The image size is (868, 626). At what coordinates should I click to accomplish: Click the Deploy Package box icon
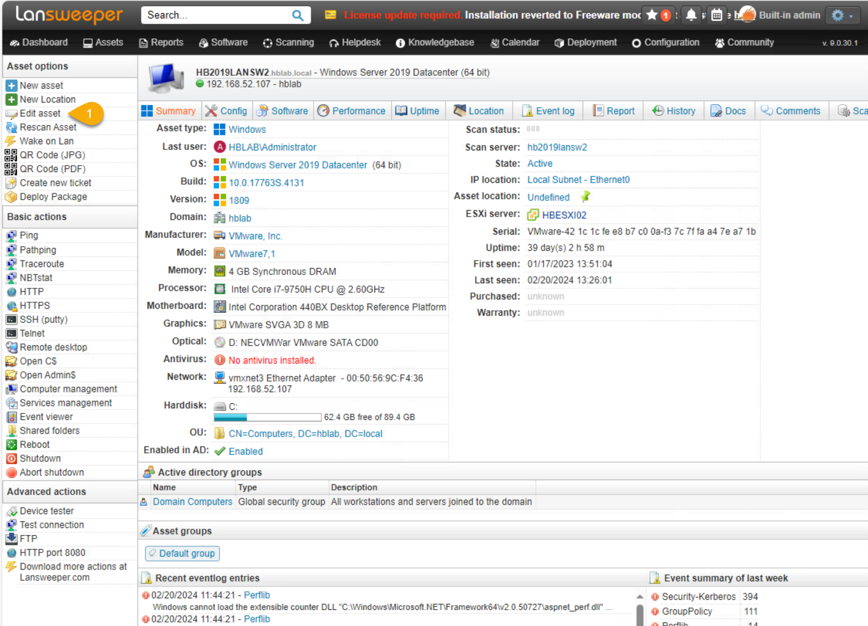click(x=11, y=197)
